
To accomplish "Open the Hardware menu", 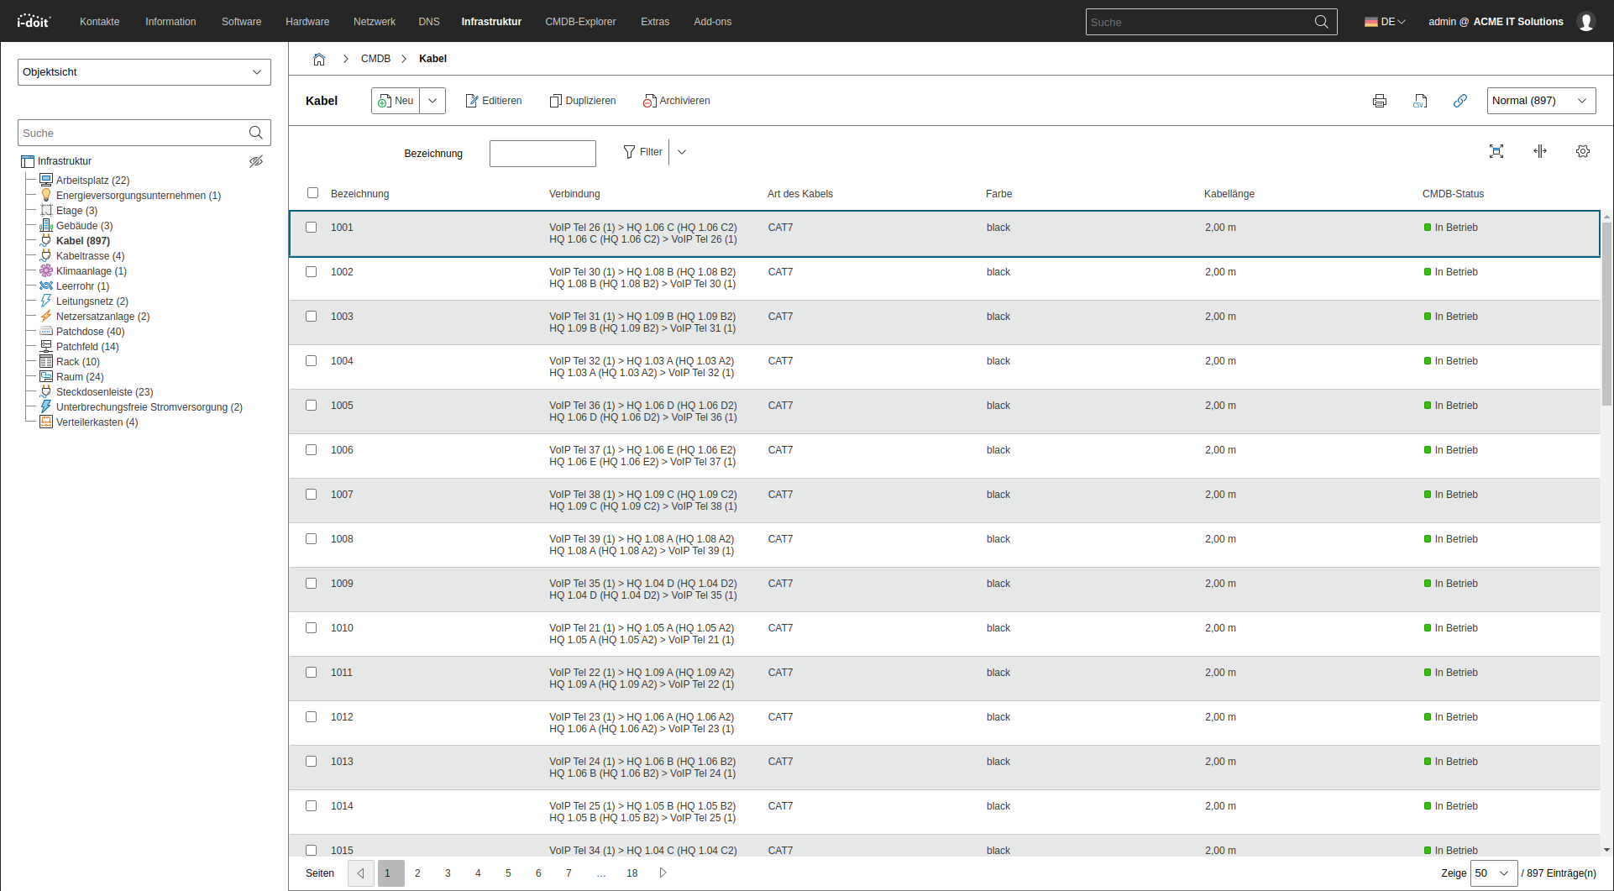I will (x=307, y=22).
